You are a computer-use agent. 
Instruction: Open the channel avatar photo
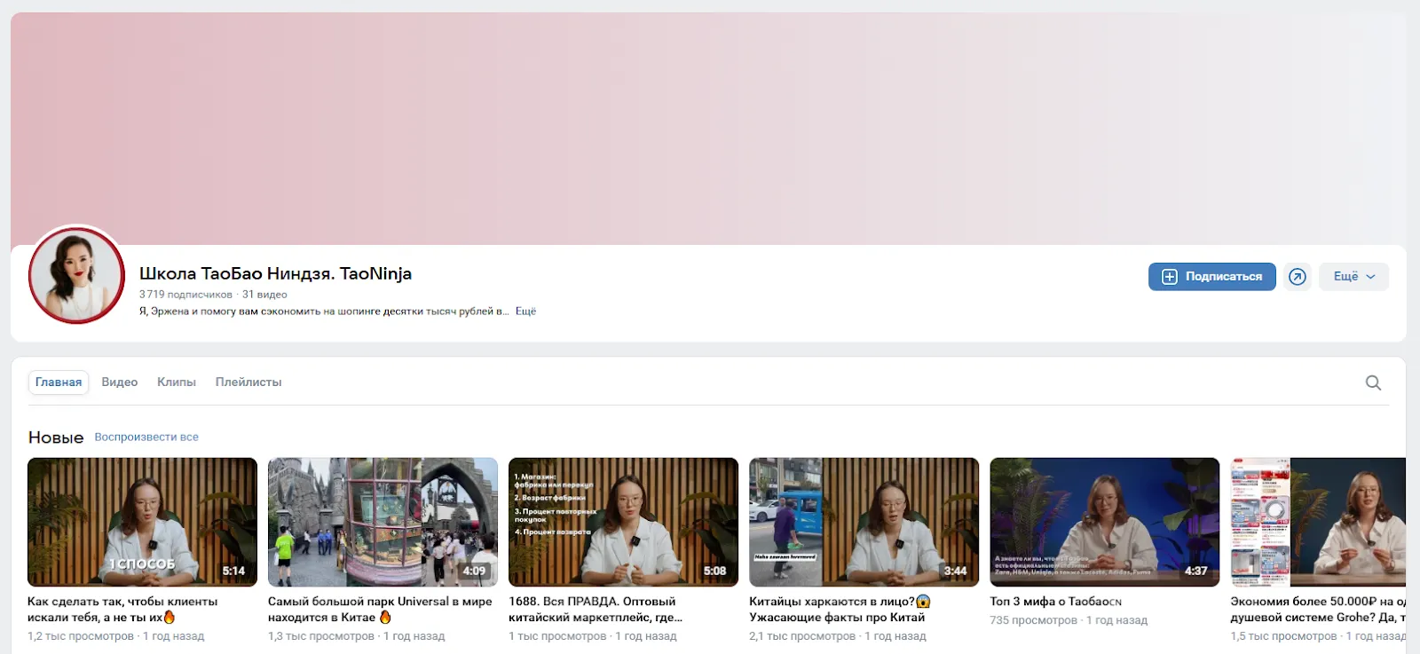tap(77, 275)
